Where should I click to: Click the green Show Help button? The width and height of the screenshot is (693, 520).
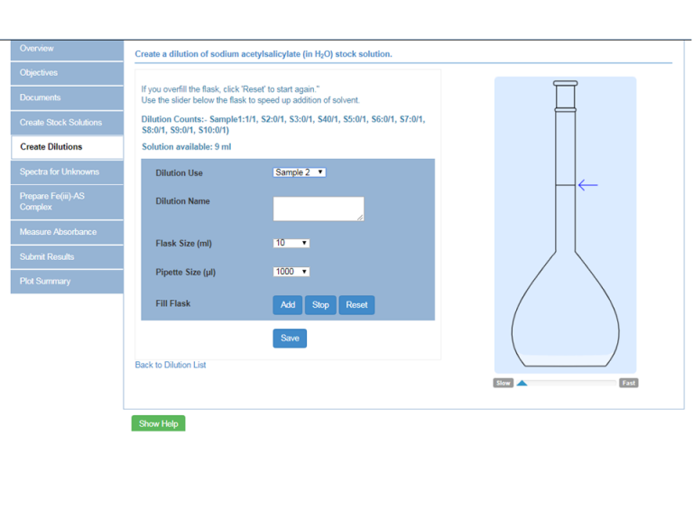(x=158, y=423)
